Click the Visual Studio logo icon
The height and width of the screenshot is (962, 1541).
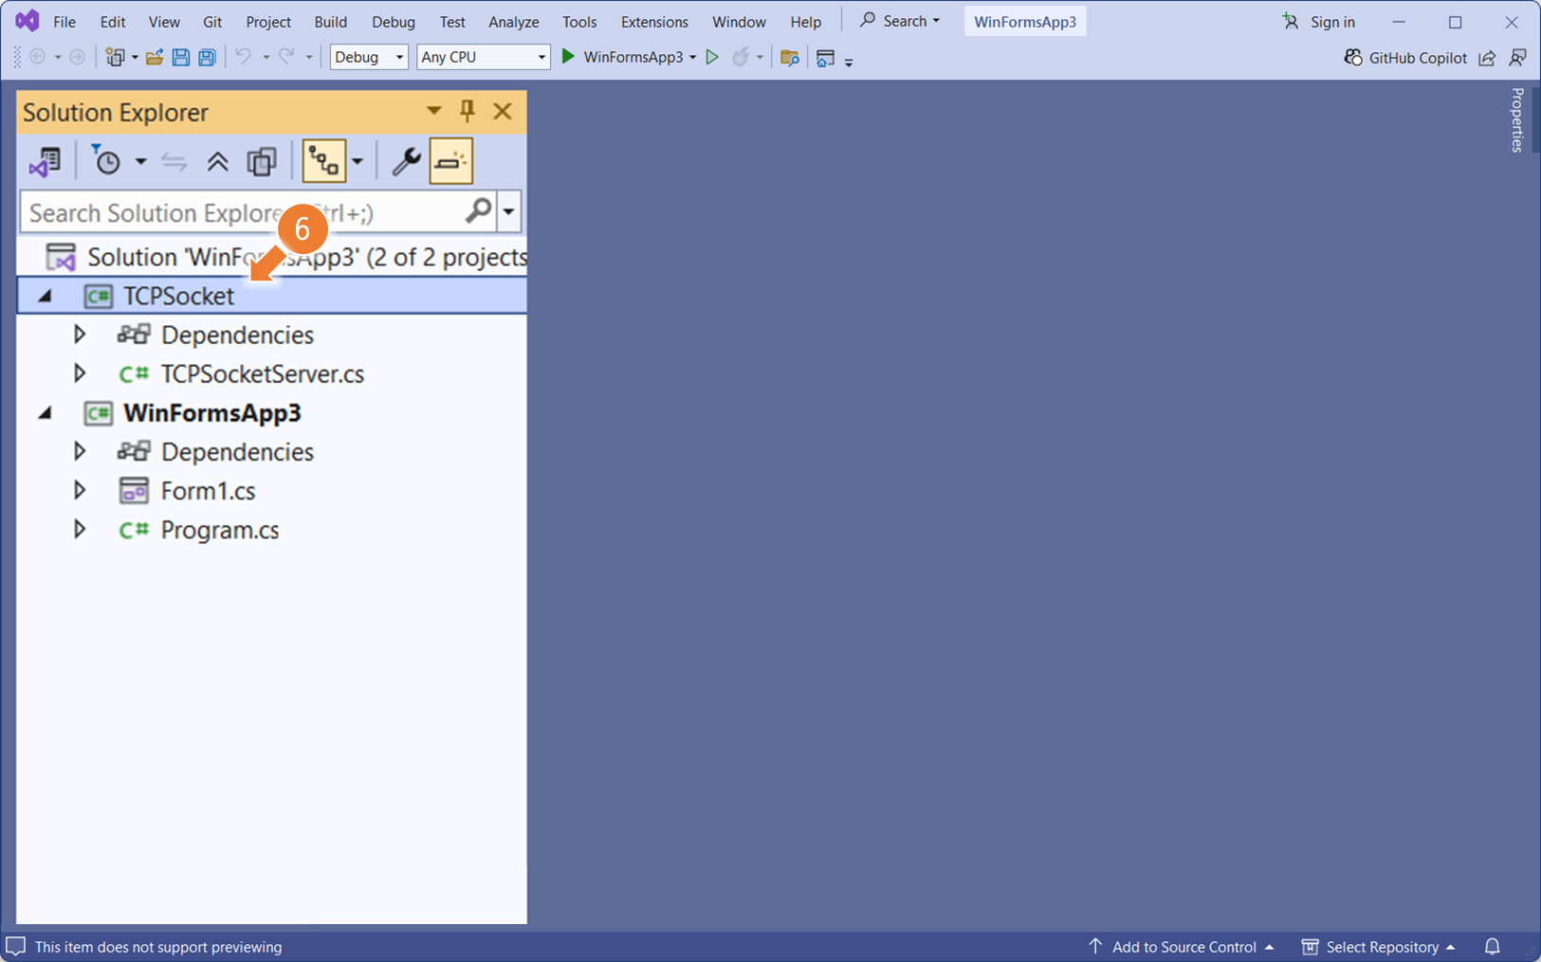pos(28,20)
